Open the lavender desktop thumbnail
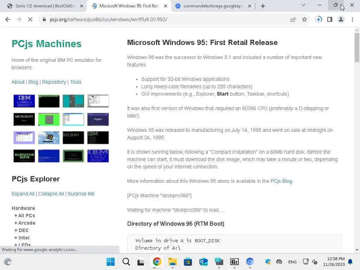 [x=24, y=138]
